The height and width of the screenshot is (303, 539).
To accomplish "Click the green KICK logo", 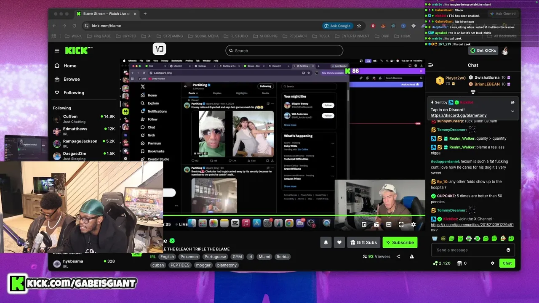I will pos(78,50).
